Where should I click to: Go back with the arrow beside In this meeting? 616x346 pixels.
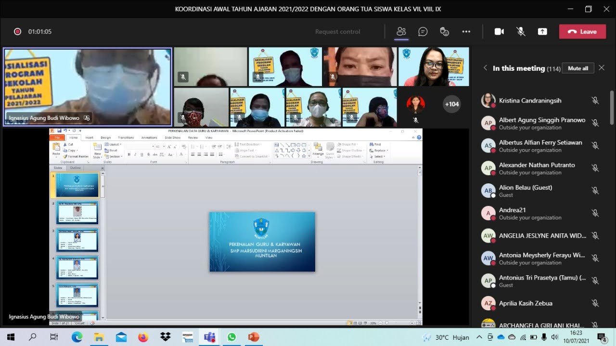[485, 68]
